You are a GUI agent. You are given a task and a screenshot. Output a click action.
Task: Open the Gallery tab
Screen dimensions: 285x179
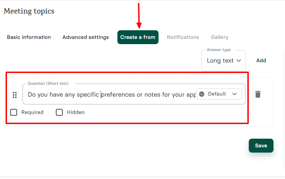[219, 37]
